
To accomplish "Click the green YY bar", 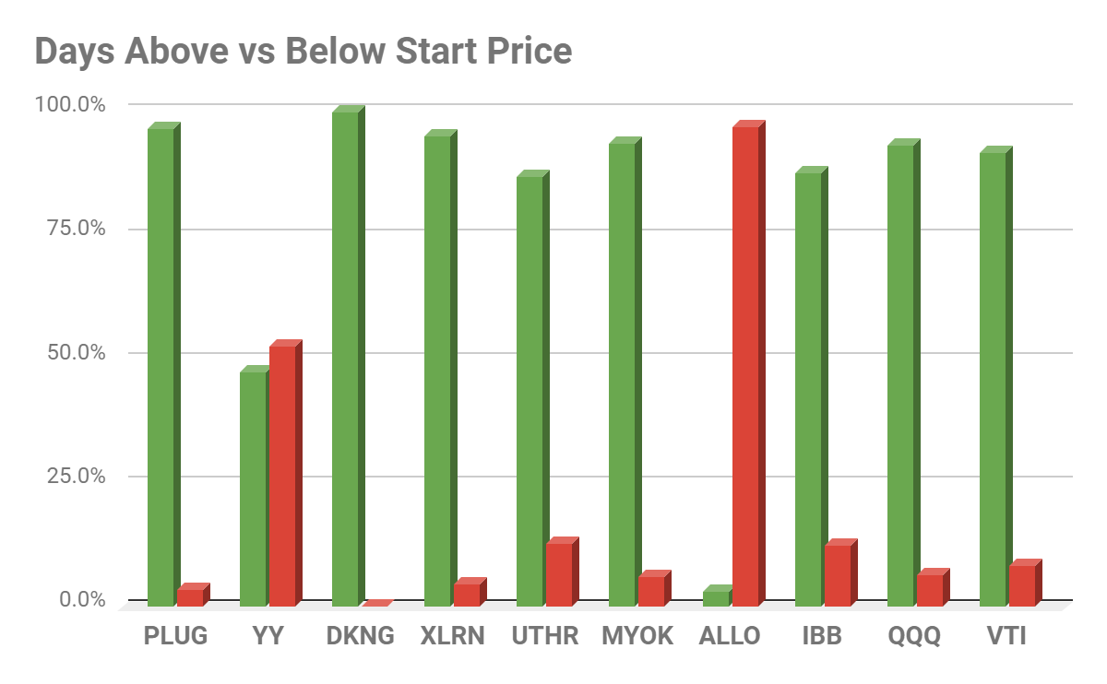I will tap(256, 486).
